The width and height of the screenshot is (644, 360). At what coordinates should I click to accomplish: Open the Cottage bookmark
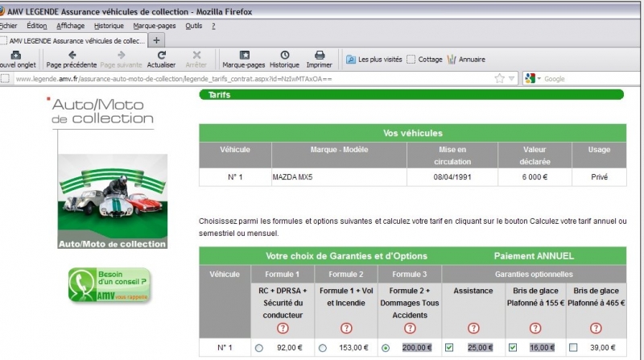[425, 59]
